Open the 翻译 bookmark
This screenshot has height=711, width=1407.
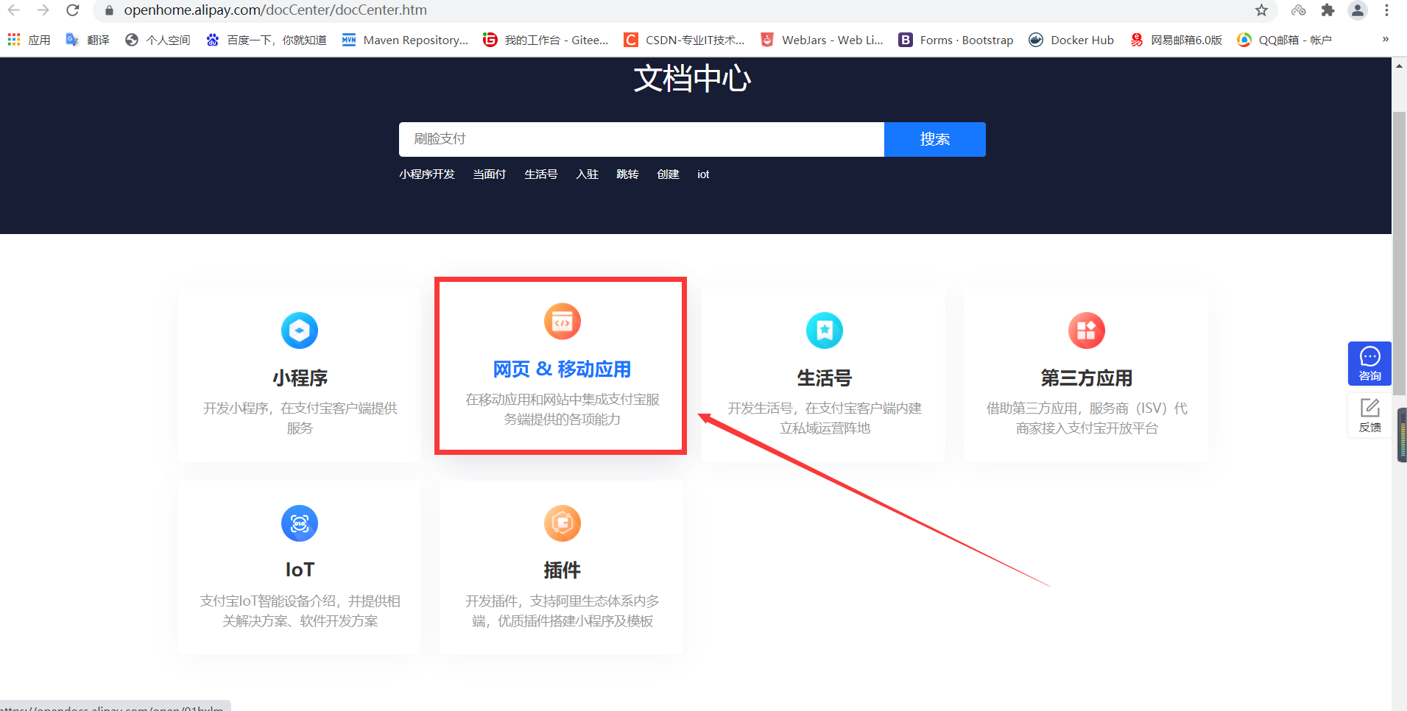point(88,40)
